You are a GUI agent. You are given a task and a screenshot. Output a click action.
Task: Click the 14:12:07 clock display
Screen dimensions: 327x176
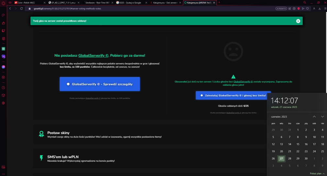point(284,101)
